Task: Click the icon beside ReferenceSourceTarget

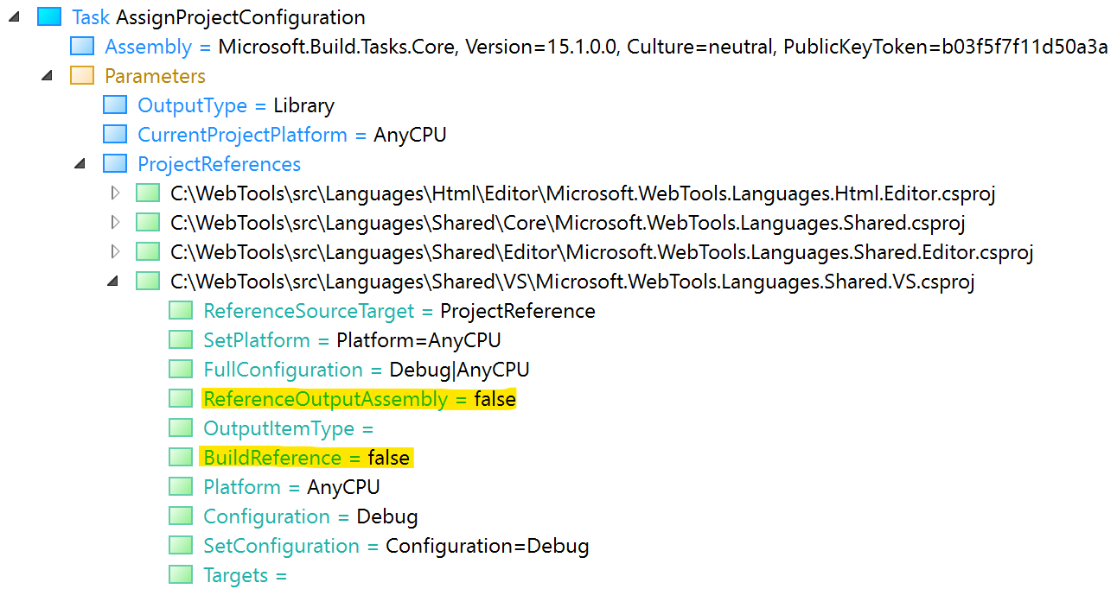Action: tap(181, 311)
